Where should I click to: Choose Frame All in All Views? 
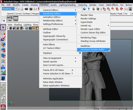[61, 70]
